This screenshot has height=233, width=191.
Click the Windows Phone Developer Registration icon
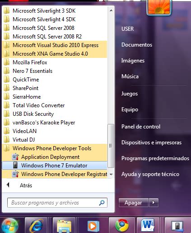click(x=15, y=174)
